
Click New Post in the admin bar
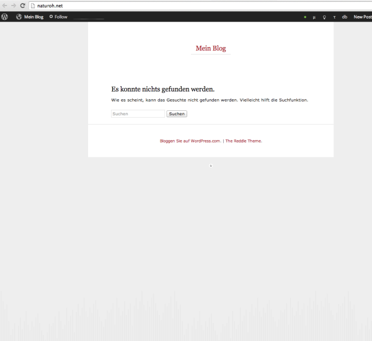click(x=363, y=17)
